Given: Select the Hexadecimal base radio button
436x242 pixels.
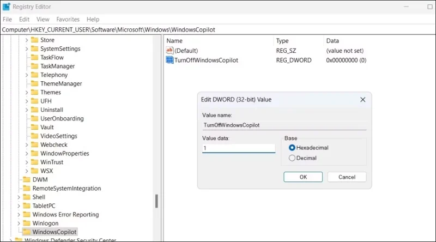Looking at the screenshot, I should point(292,148).
